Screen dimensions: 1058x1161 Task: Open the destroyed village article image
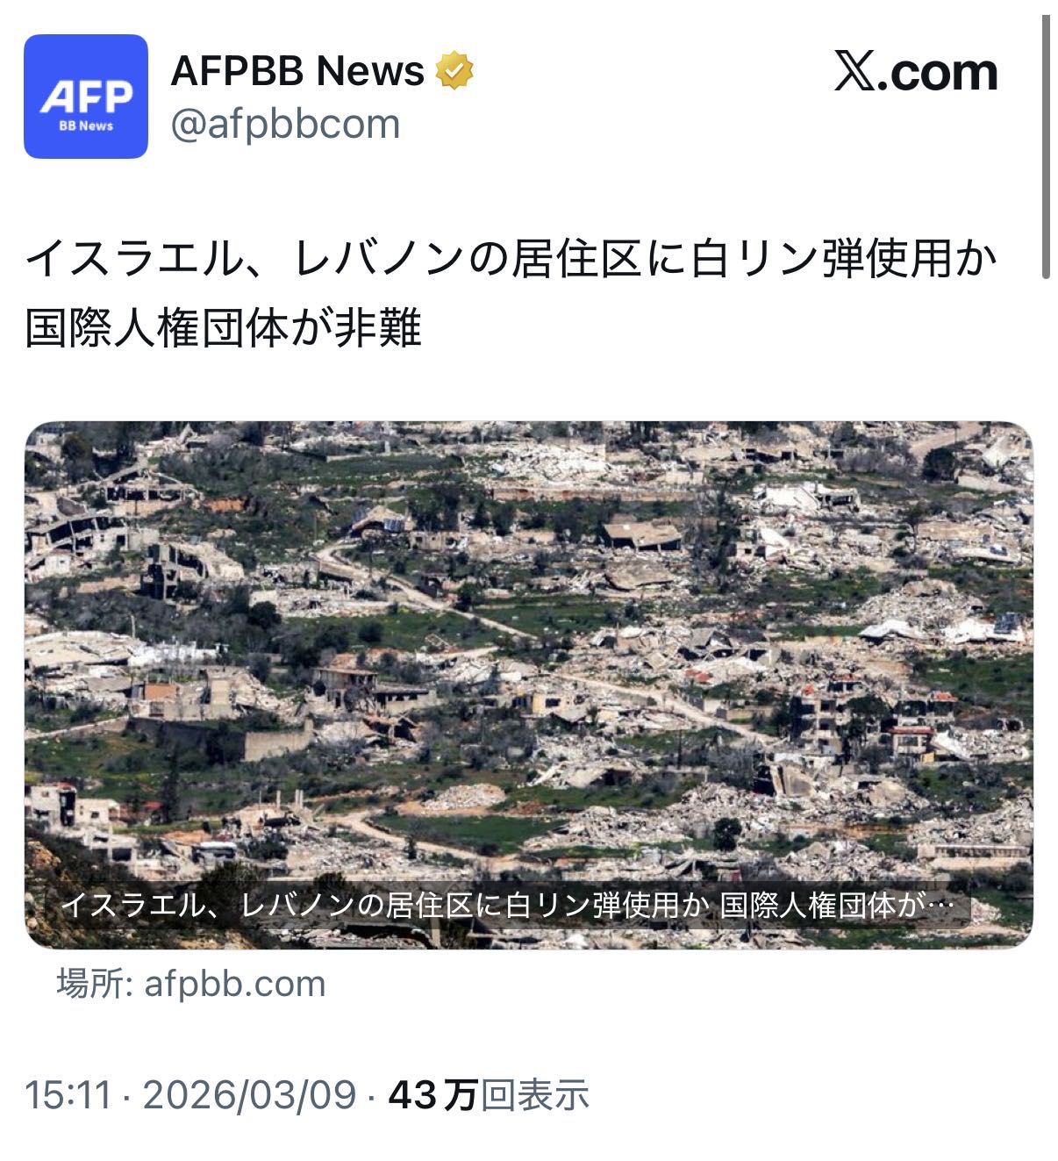528,684
